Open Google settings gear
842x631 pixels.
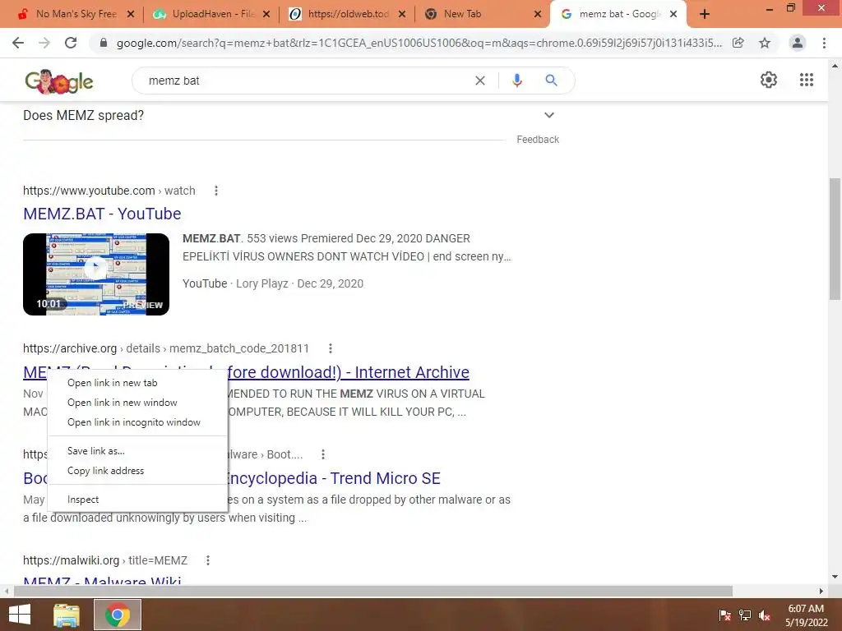769,80
